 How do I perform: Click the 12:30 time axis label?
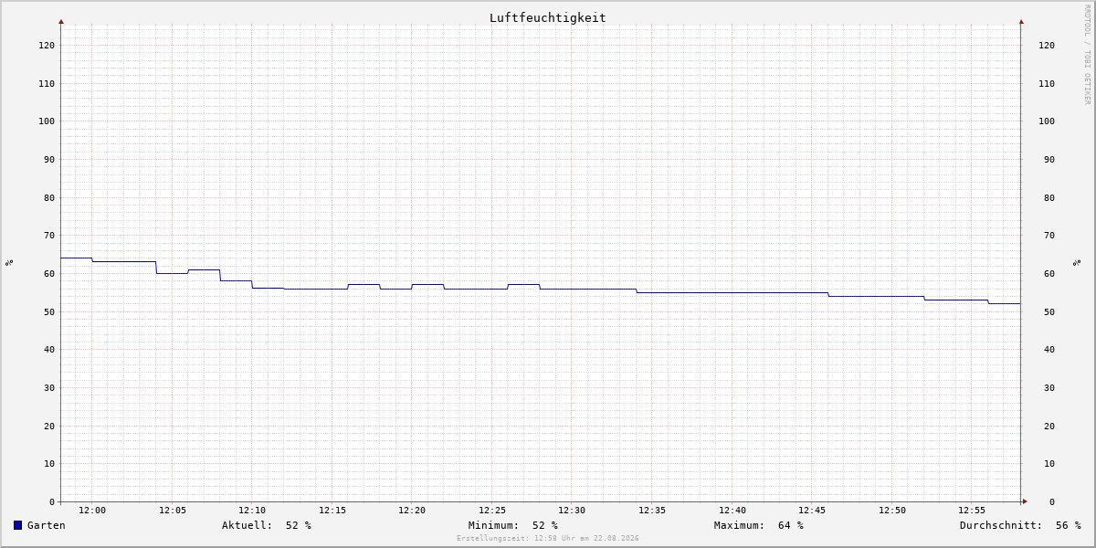coord(572,511)
